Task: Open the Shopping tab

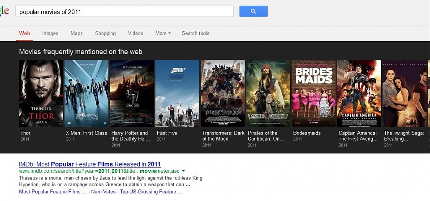Action: pyautogui.click(x=105, y=33)
